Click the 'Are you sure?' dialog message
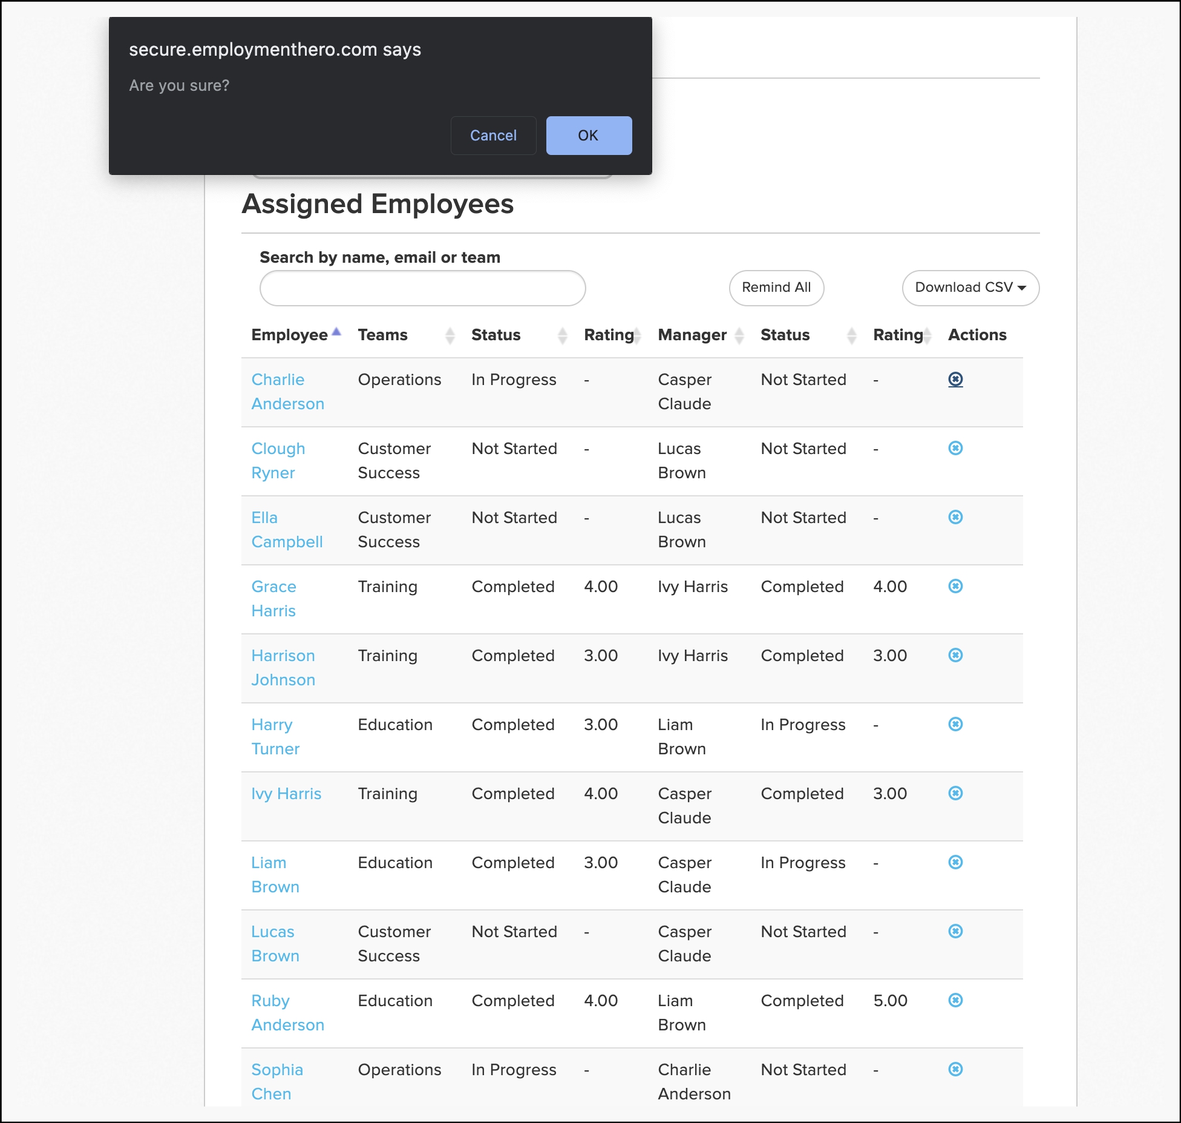The image size is (1181, 1123). click(179, 85)
